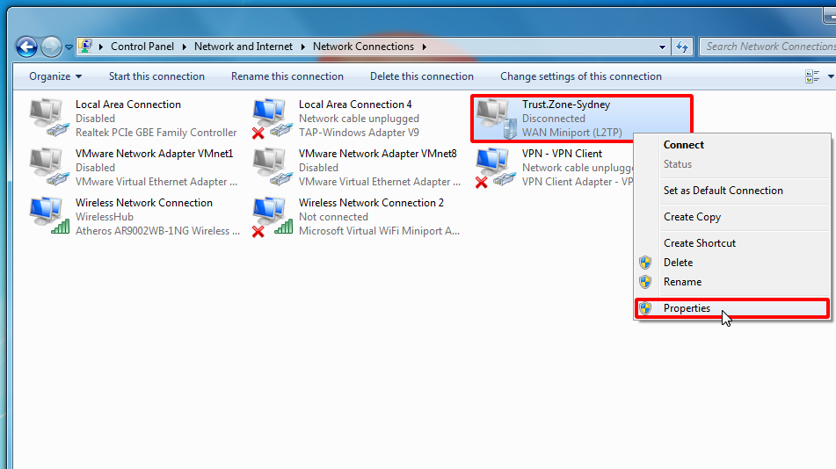Click the Local Area Connection adapter icon
The width and height of the screenshot is (836, 469).
(x=48, y=118)
